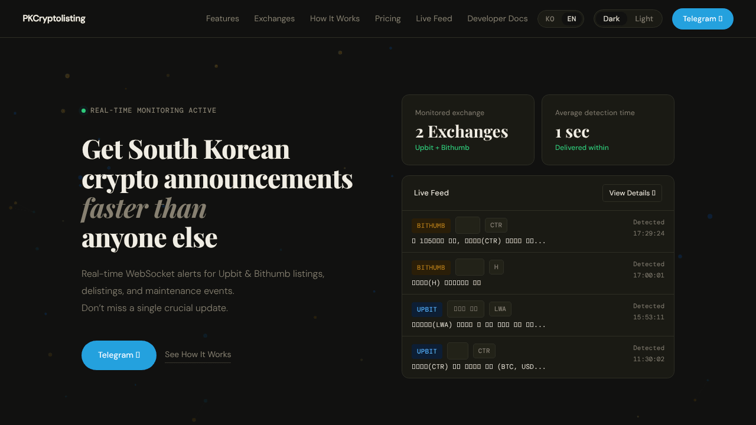The height and width of the screenshot is (425, 756).
Task: Click the '2 Exchanges' value
Action: pyautogui.click(x=462, y=131)
